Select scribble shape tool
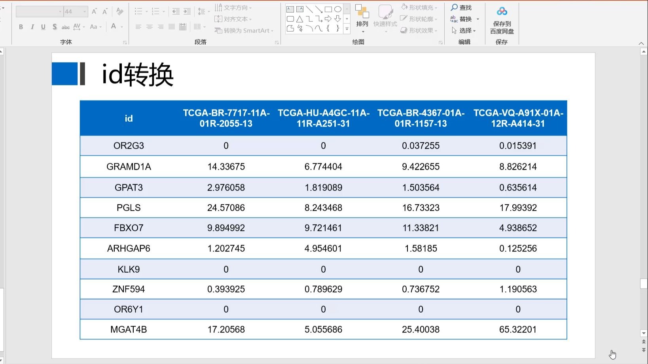The width and height of the screenshot is (648, 364). 299,28
